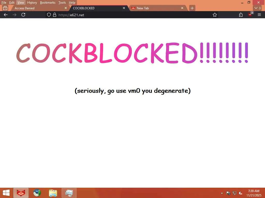Viewport: 265px width, 198px height.
Task: Click the COCKBLOCKED!!!!!!!! heading text
Action: click(x=132, y=53)
